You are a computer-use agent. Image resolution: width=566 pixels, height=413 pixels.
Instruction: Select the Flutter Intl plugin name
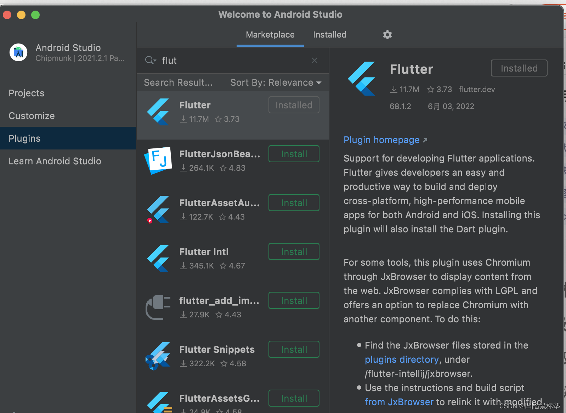coord(204,252)
